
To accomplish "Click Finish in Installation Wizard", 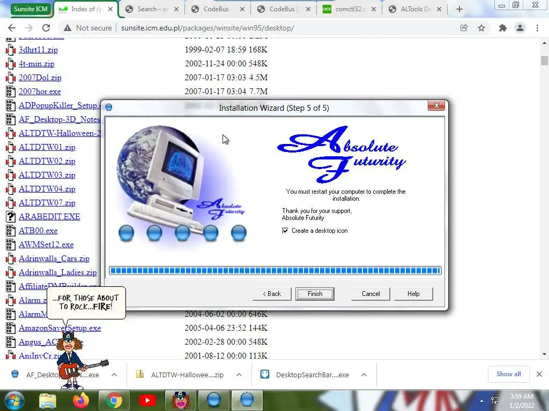I will point(314,294).
